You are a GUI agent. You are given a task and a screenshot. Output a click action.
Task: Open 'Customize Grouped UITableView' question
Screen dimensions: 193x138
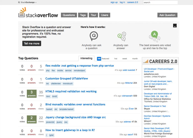pos(67,78)
